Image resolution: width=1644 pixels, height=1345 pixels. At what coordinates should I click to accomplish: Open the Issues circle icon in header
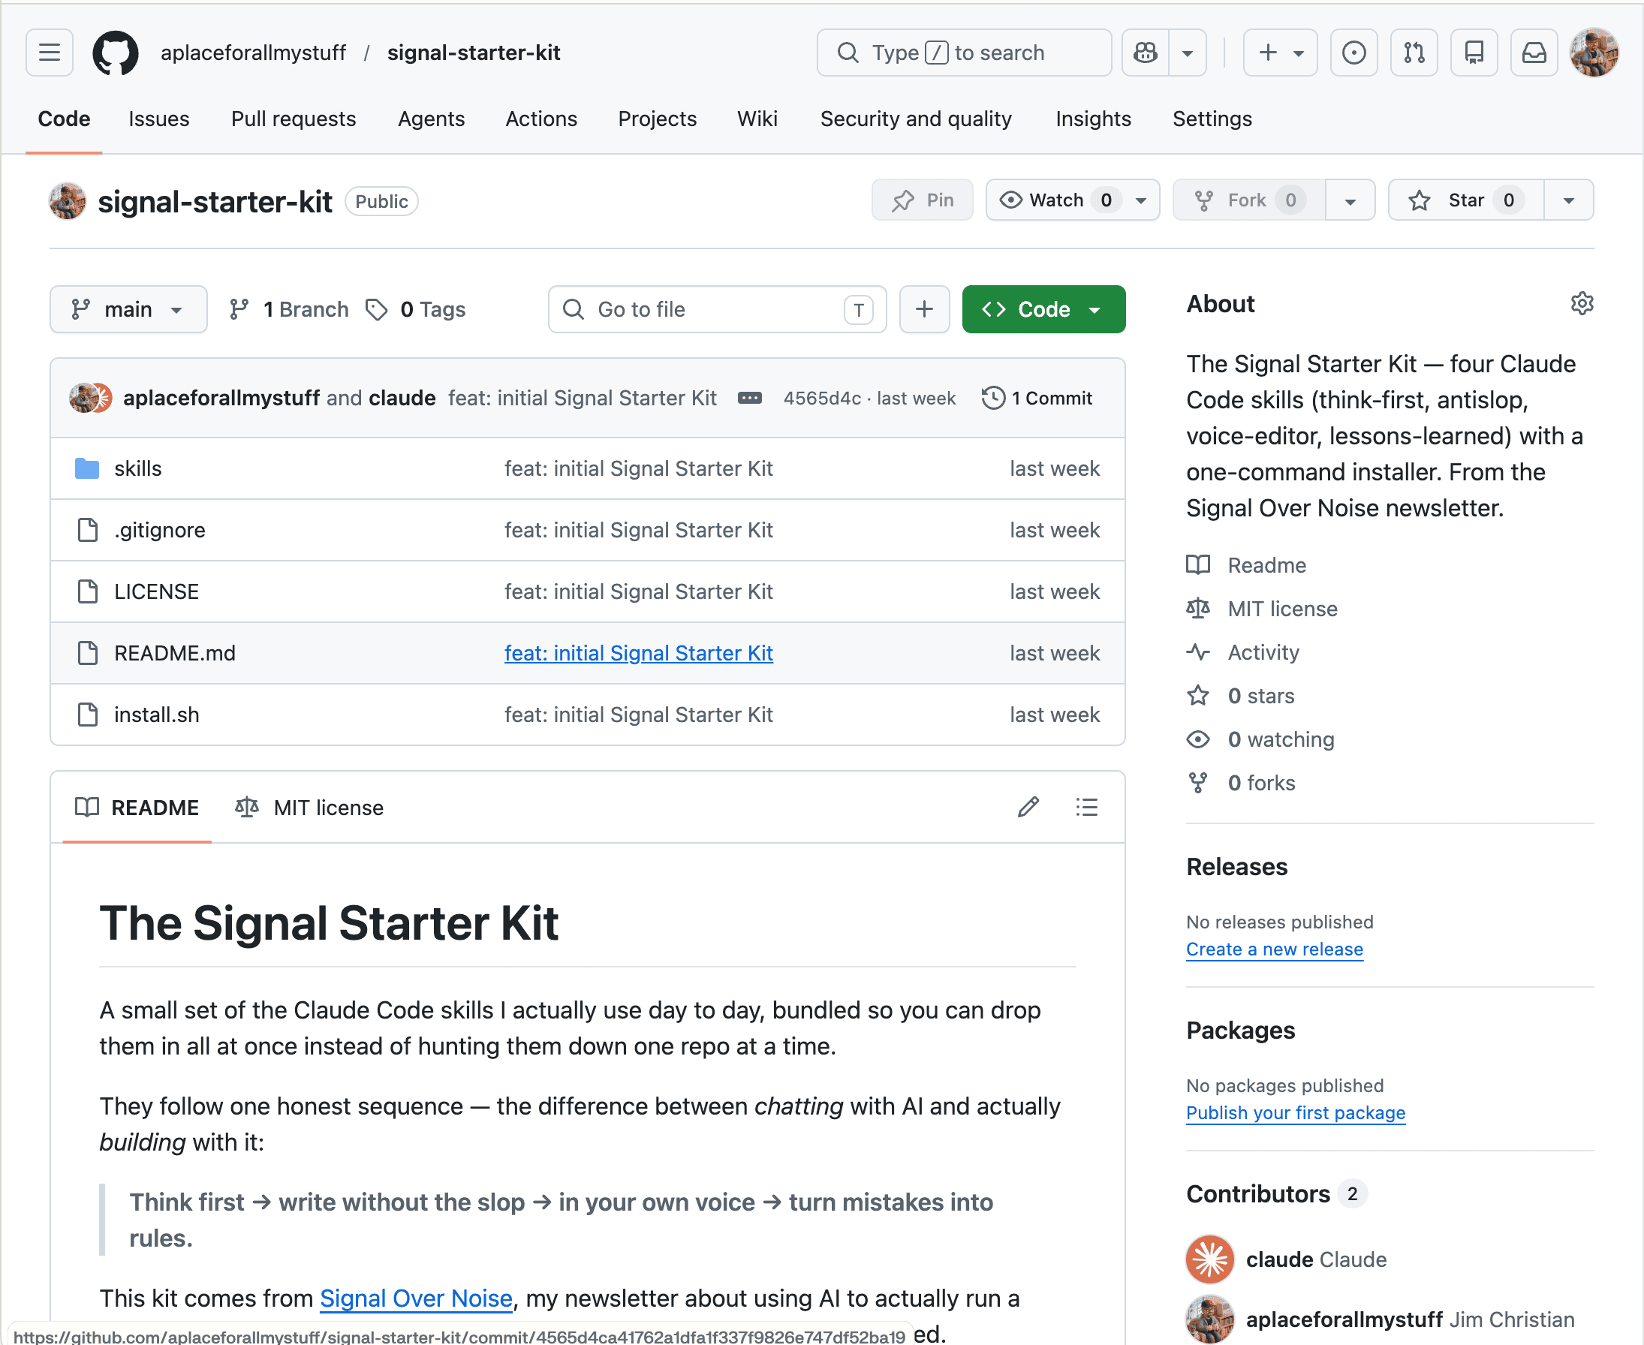(1353, 53)
